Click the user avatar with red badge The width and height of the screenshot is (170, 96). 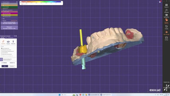point(160,2)
